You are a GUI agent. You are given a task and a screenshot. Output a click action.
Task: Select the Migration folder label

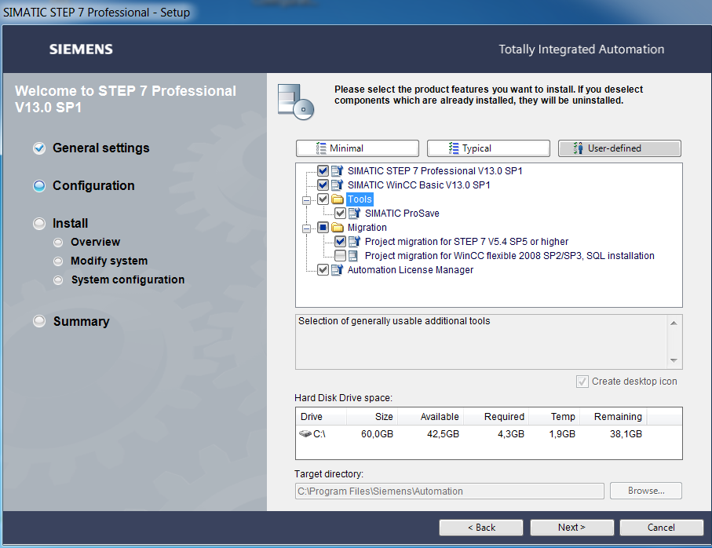pos(367,228)
